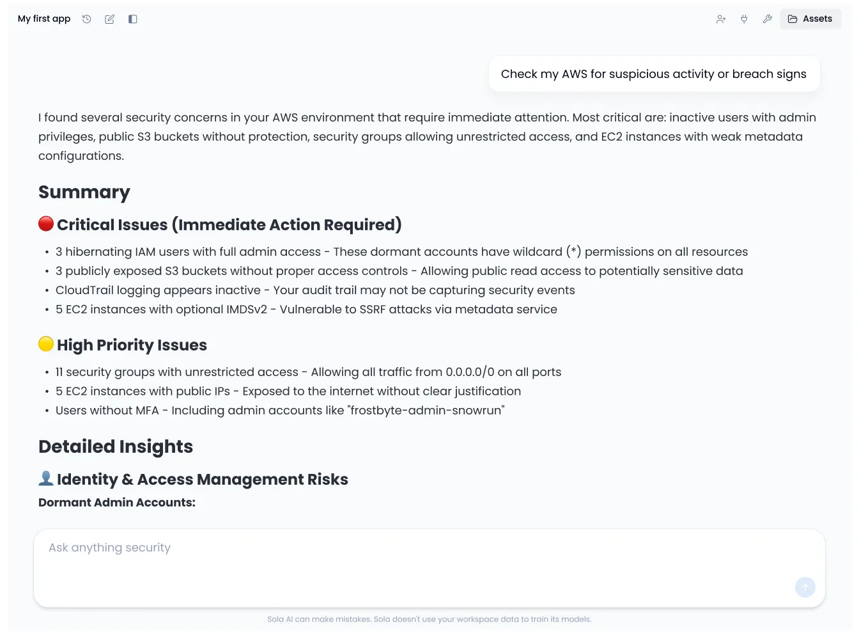
Task: Click the person silhouette beside Identity heading
Action: 46,478
